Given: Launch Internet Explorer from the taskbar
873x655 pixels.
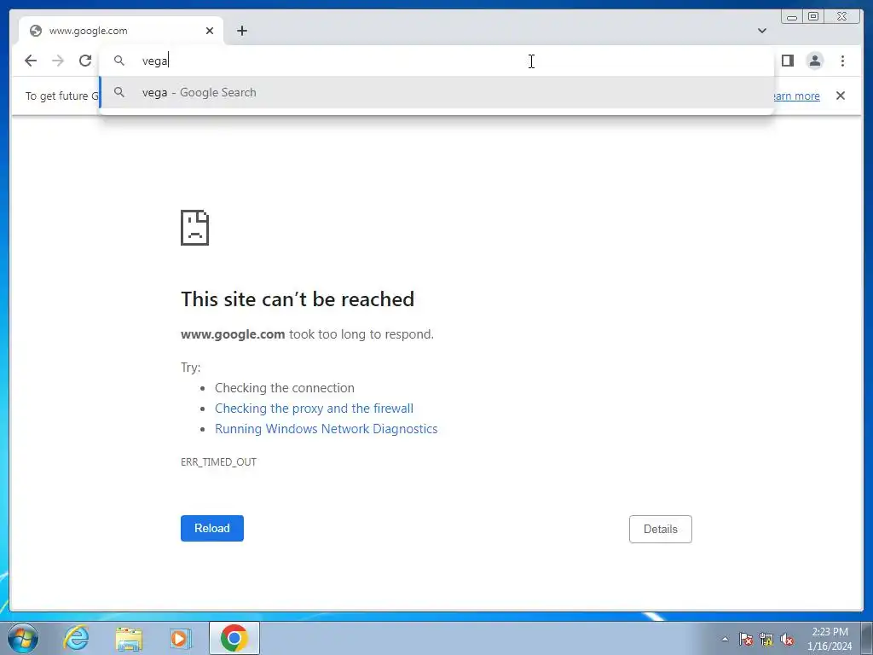Looking at the screenshot, I should point(76,638).
